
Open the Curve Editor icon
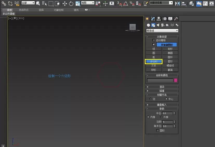[x=205, y=4]
